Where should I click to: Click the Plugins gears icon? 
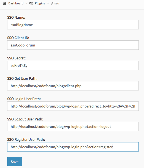[x=31, y=3]
